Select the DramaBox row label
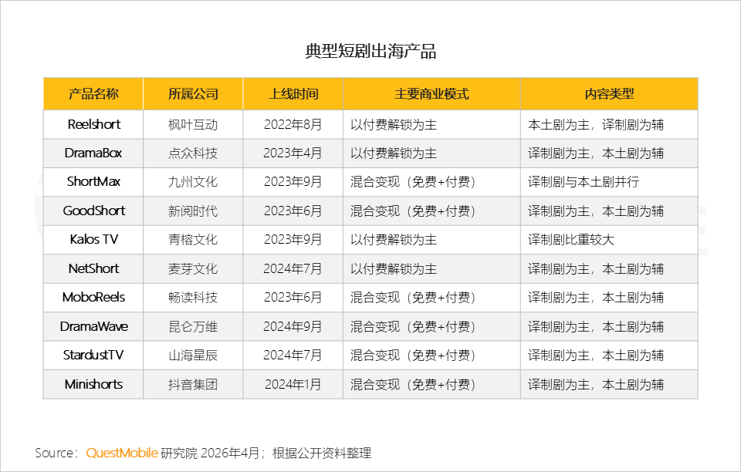Screen dimensions: 741x472 point(93,153)
